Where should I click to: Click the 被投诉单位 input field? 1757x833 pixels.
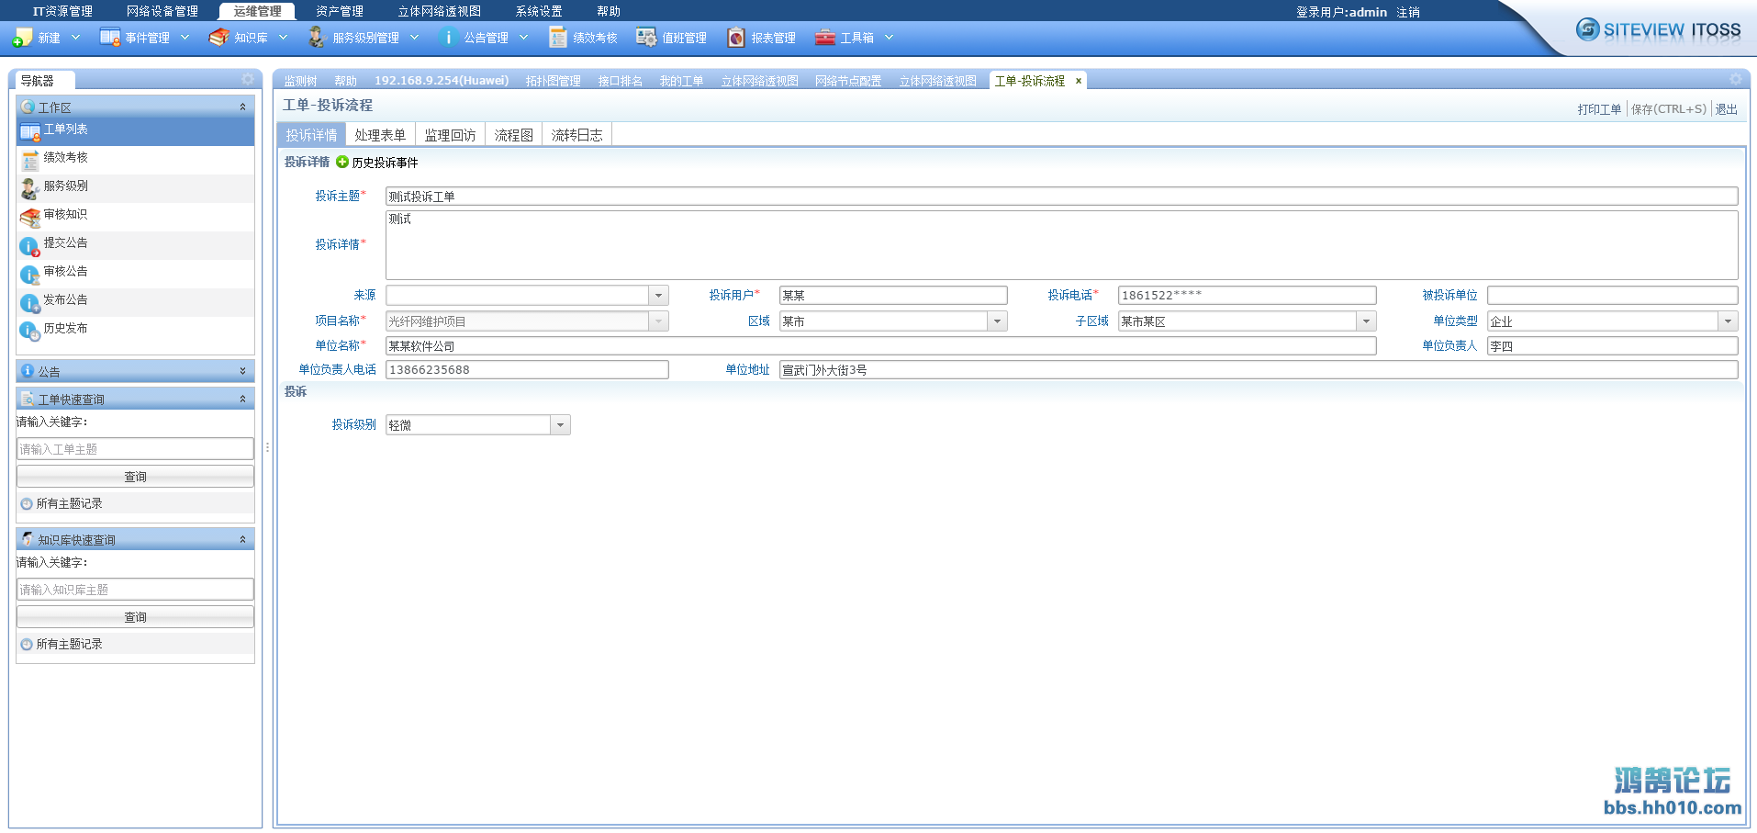pyautogui.click(x=1612, y=296)
